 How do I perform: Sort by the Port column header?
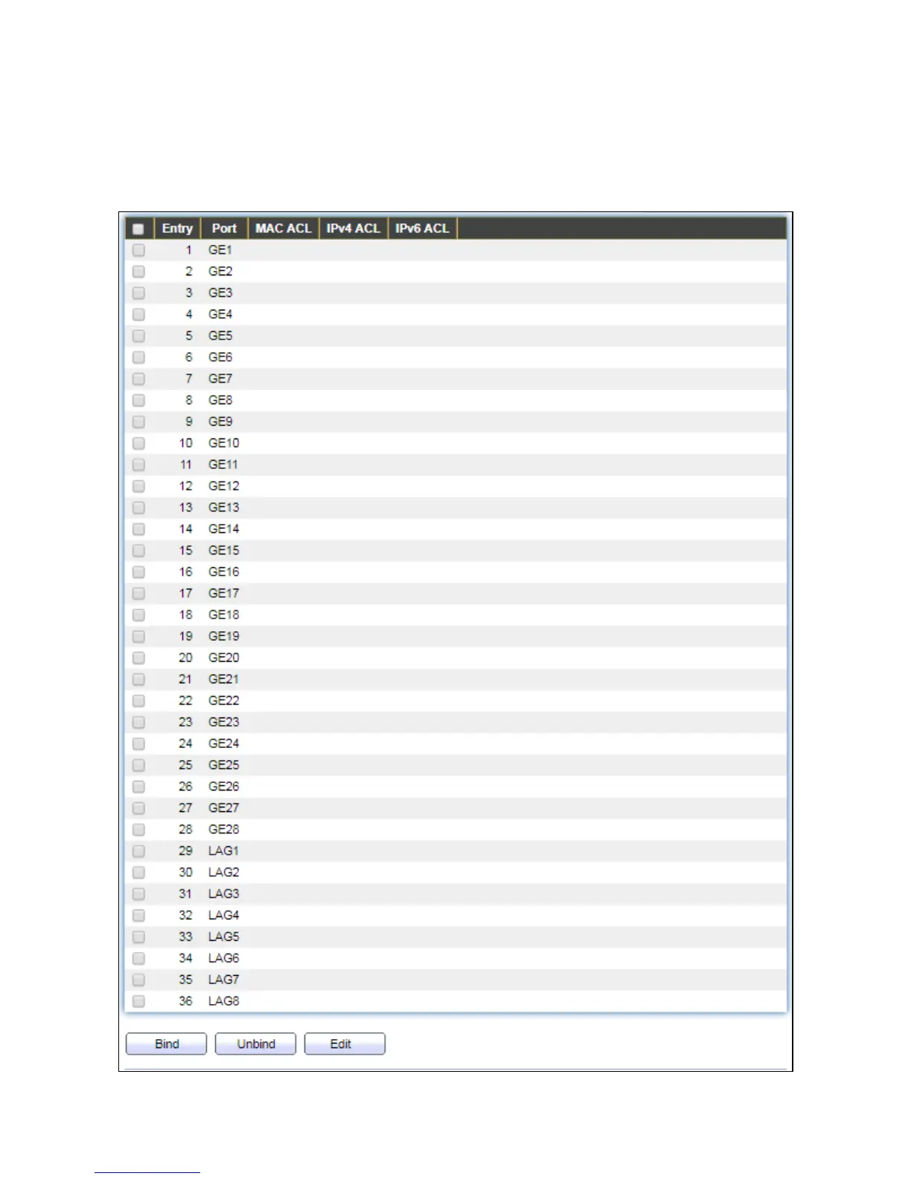pos(224,229)
